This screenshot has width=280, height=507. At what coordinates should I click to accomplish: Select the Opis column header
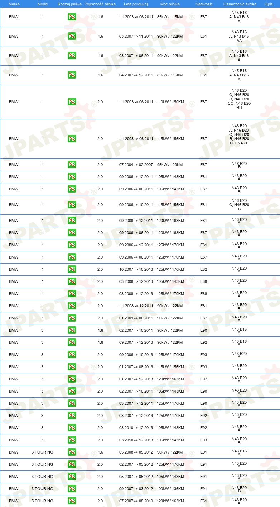tap(268, 4)
